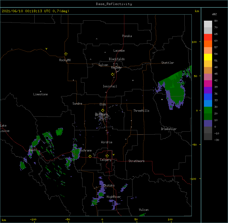Viewport: 228px width, 223px height.
Task: Click the yellow V marker beside Calgary
Action: tap(113, 155)
